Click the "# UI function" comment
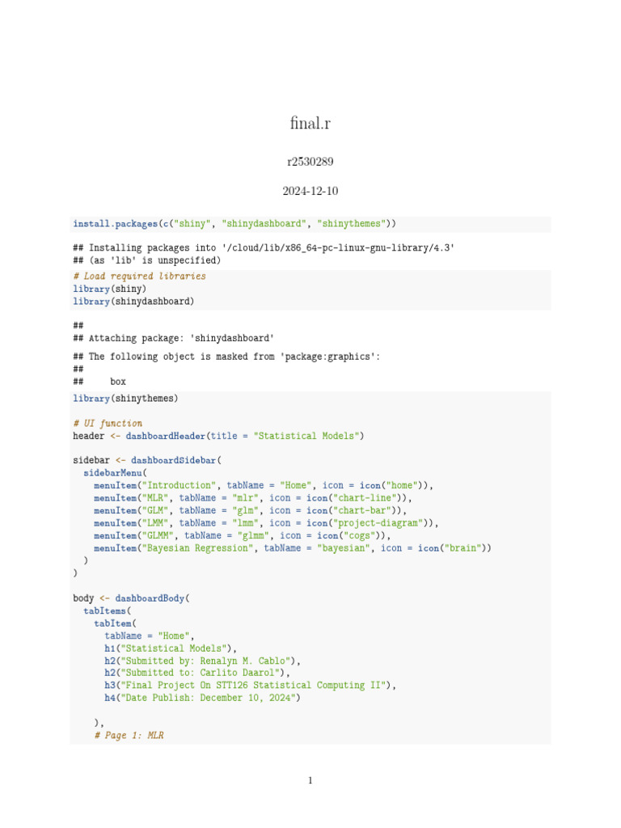The width and height of the screenshot is (621, 828). (x=108, y=423)
